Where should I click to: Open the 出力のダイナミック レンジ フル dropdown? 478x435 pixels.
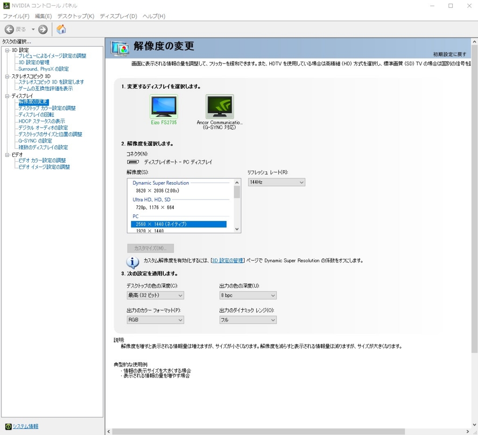[x=248, y=320]
